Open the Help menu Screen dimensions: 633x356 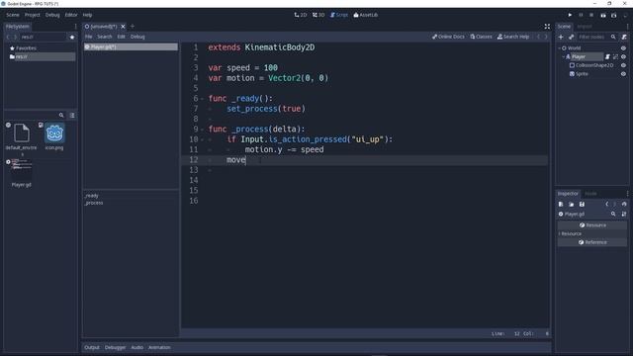coord(88,15)
